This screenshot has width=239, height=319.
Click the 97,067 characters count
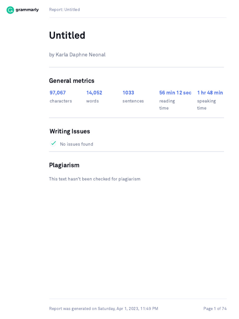[58, 93]
